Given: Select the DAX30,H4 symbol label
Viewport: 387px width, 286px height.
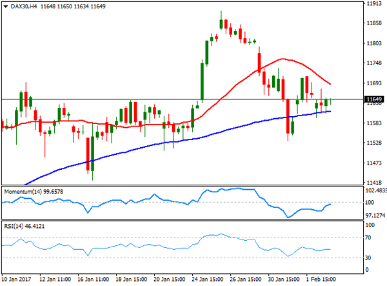Looking at the screenshot, I should pyautogui.click(x=23, y=6).
